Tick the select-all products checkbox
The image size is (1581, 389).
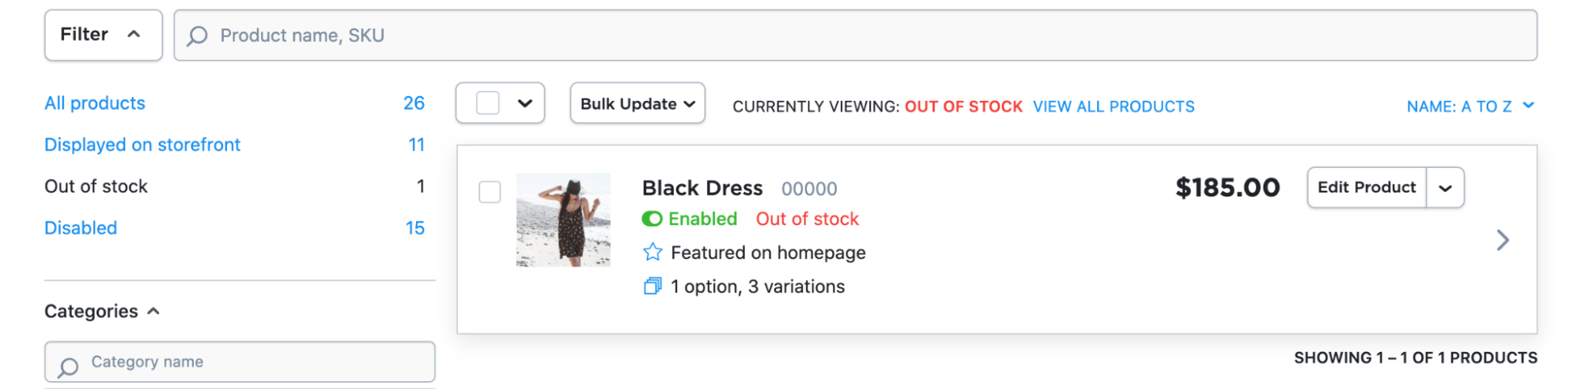488,103
